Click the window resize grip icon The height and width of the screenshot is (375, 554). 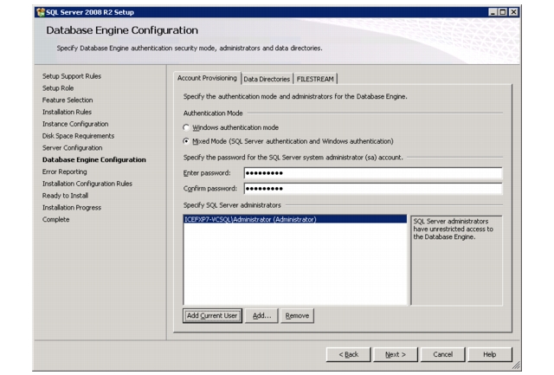516,365
